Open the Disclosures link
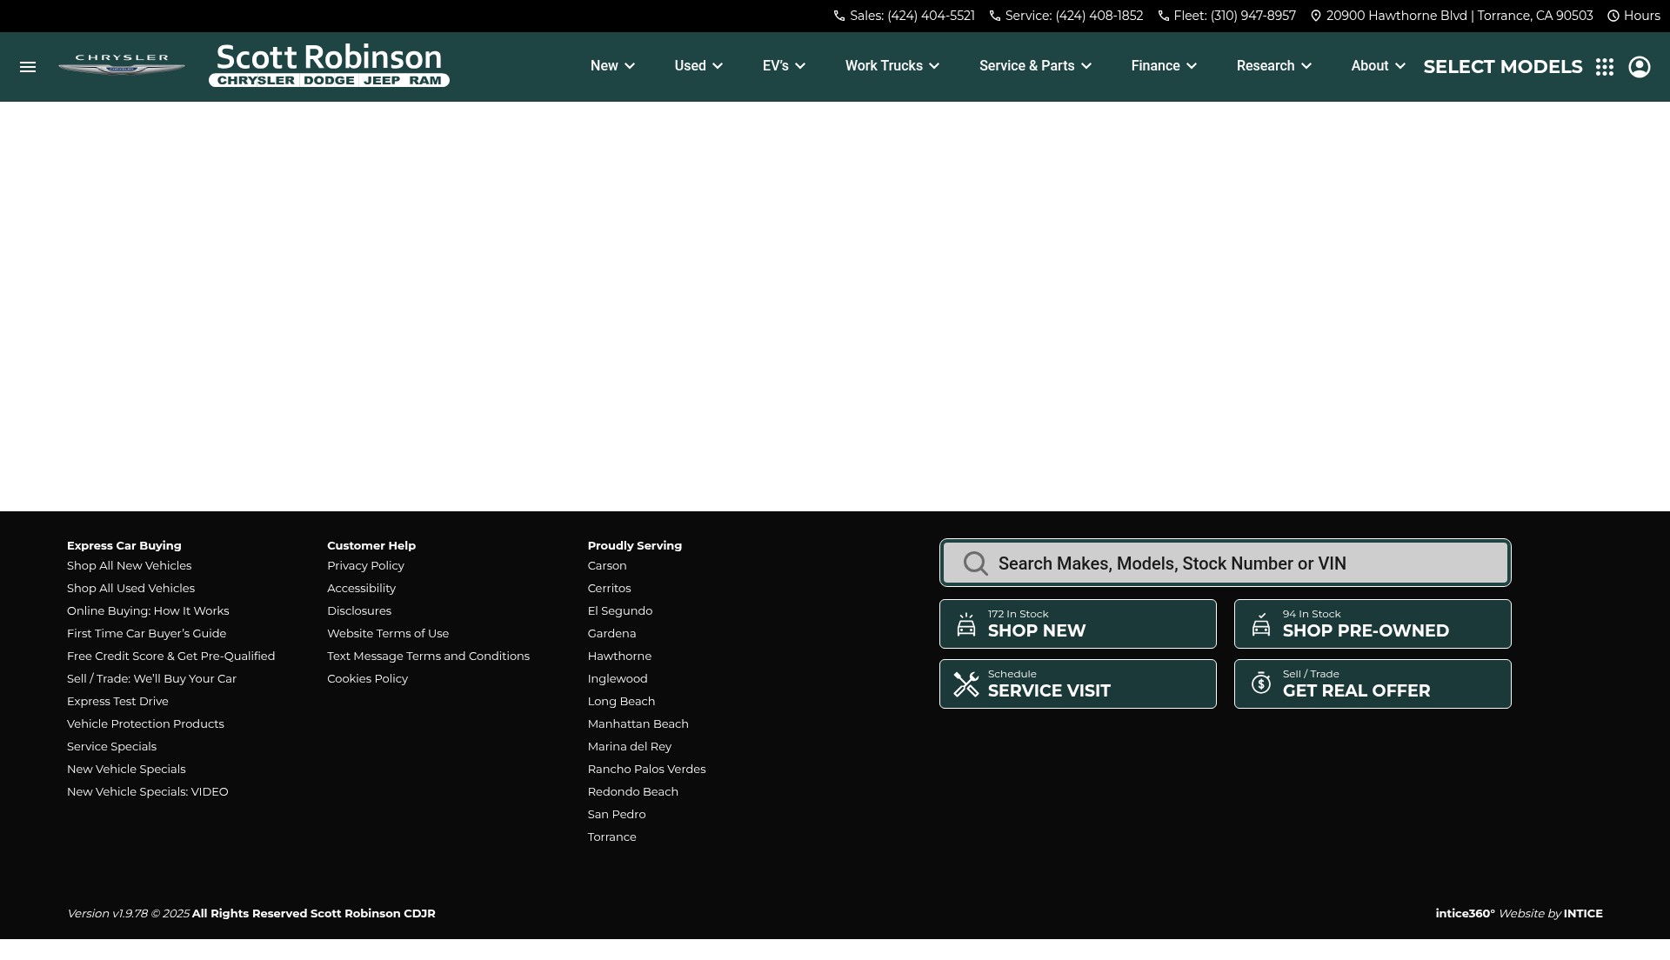The height and width of the screenshot is (960, 1670). coord(359,611)
